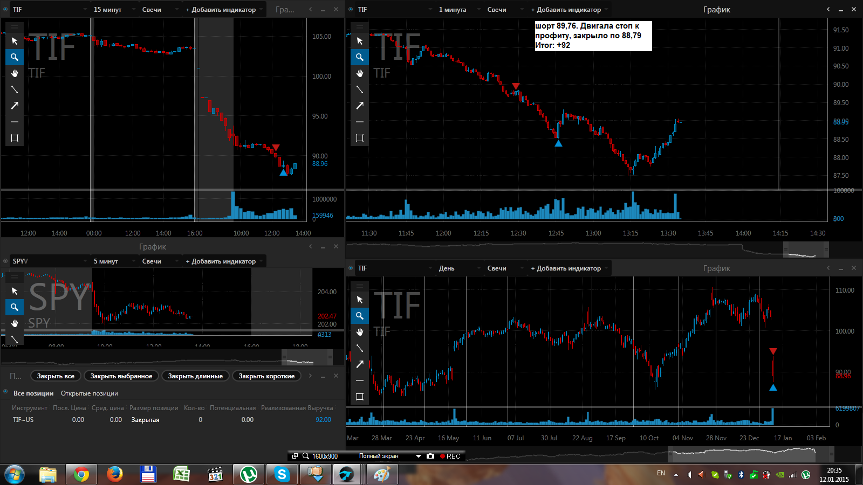Expand more position buttons chevron
863x485 pixels.
310,376
